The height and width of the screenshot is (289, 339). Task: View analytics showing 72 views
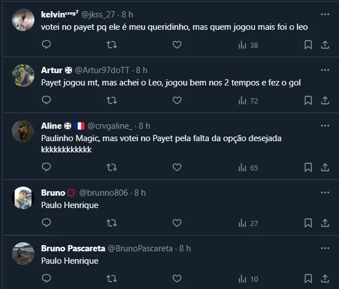[x=248, y=101]
